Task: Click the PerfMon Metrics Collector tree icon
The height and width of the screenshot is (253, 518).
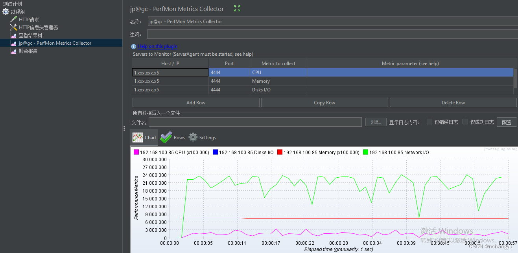Action: [x=13, y=44]
